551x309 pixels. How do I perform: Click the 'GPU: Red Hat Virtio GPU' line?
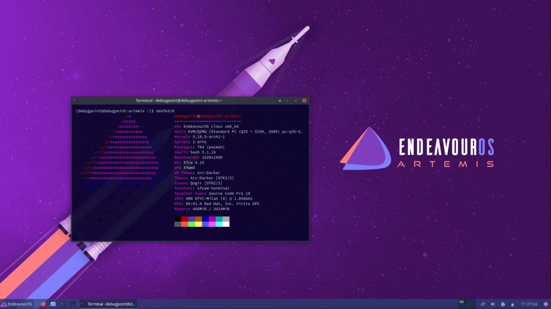pos(217,204)
